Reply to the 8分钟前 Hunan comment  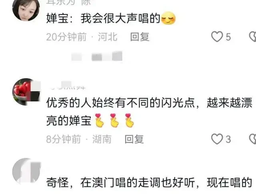(x=134, y=139)
